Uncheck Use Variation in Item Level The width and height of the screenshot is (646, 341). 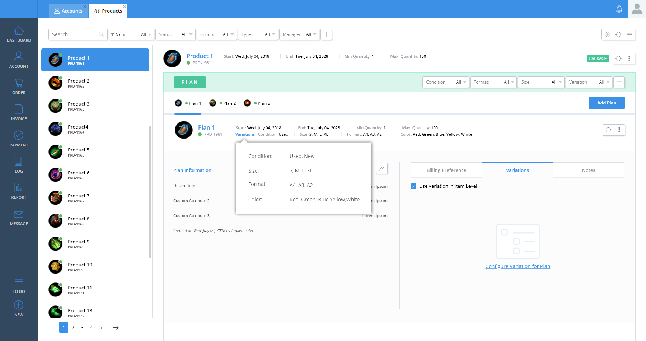413,186
